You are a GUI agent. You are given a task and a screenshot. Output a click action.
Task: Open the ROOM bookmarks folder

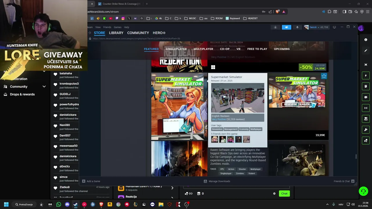point(217,18)
